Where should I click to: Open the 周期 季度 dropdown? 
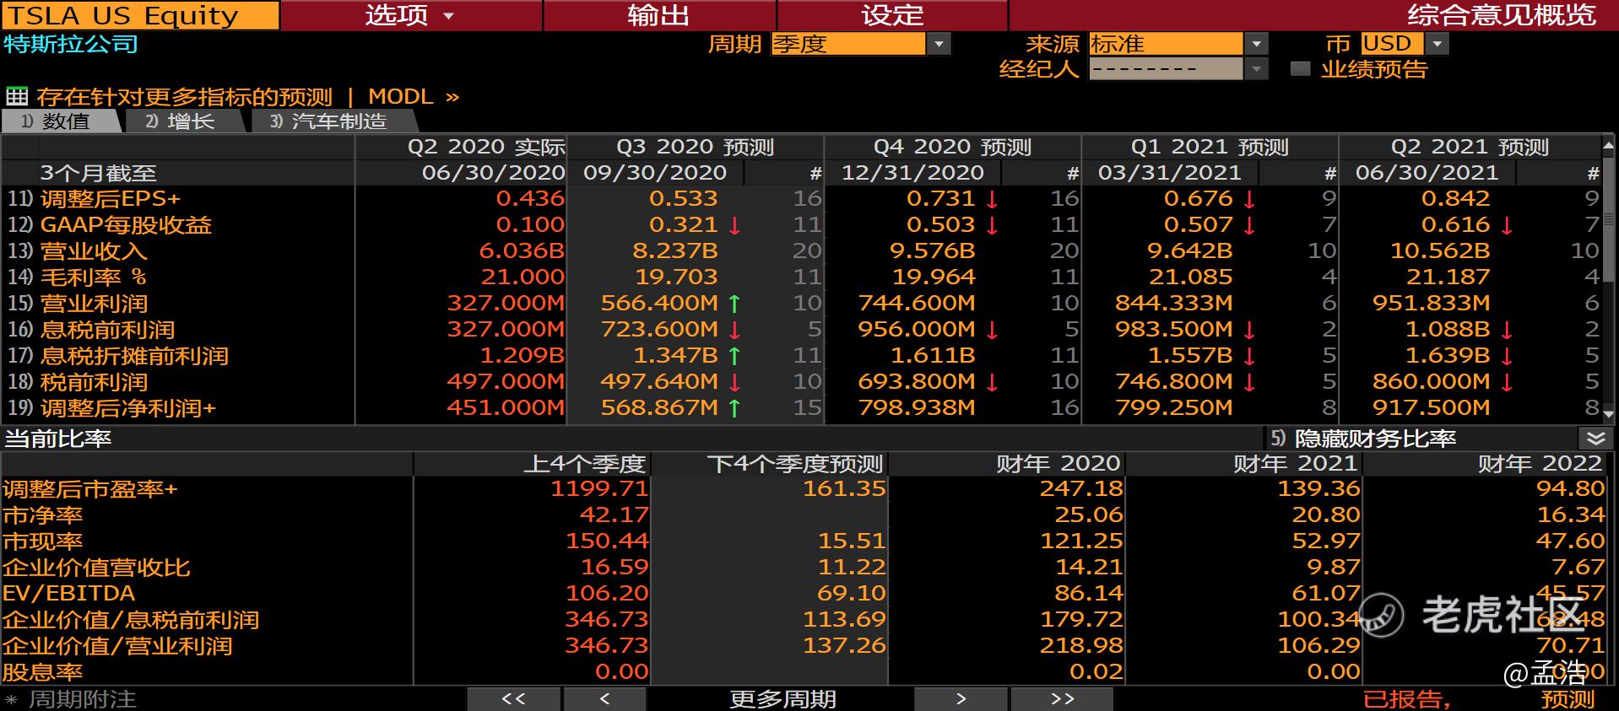tap(939, 44)
